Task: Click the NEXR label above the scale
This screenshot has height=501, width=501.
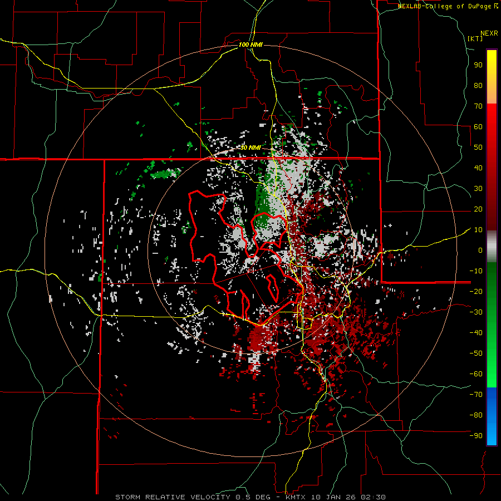Action: pos(489,33)
